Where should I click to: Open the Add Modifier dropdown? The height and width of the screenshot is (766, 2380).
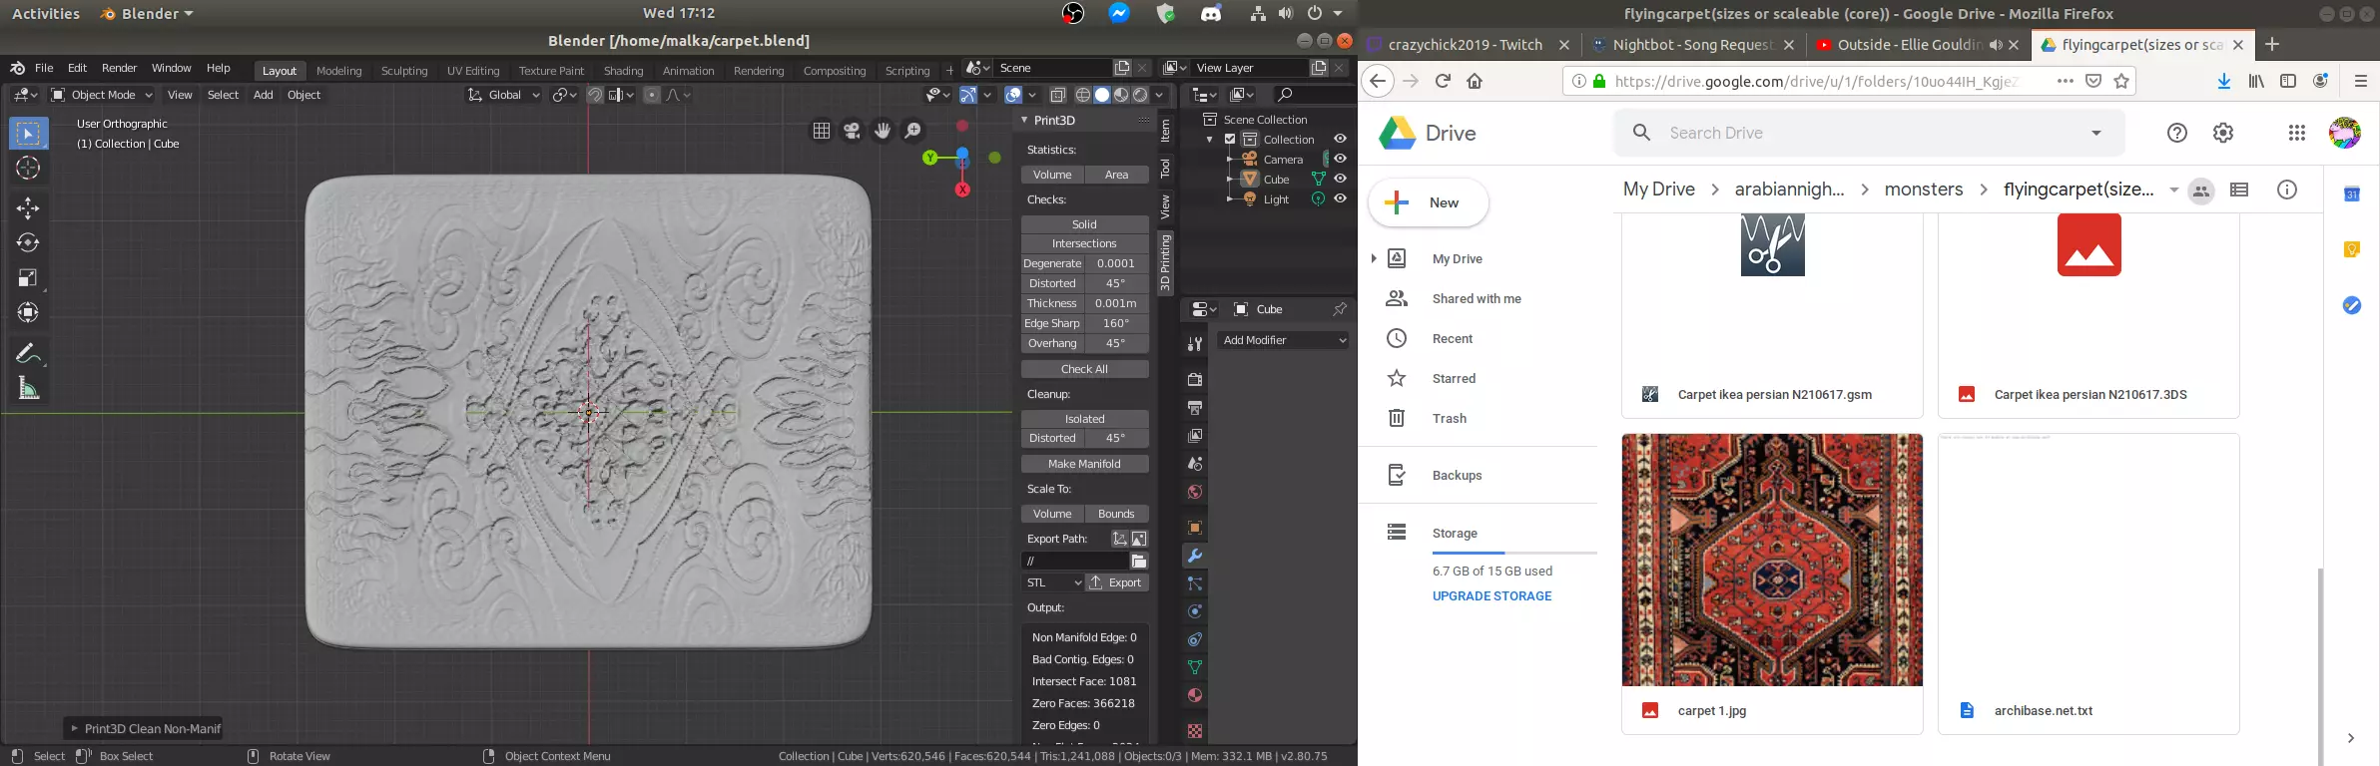point(1284,340)
